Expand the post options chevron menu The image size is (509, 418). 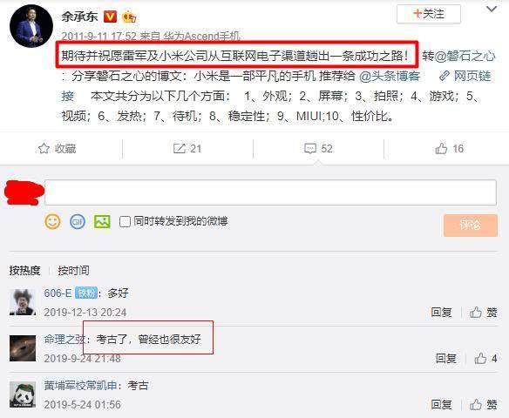click(492, 9)
